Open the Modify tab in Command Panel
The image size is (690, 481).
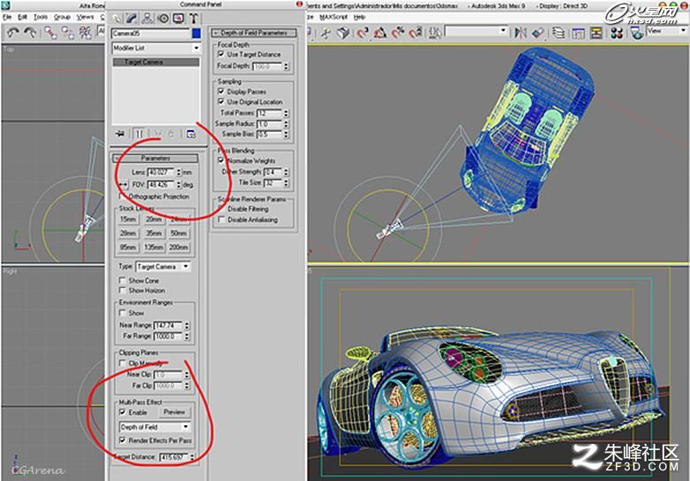pos(132,18)
